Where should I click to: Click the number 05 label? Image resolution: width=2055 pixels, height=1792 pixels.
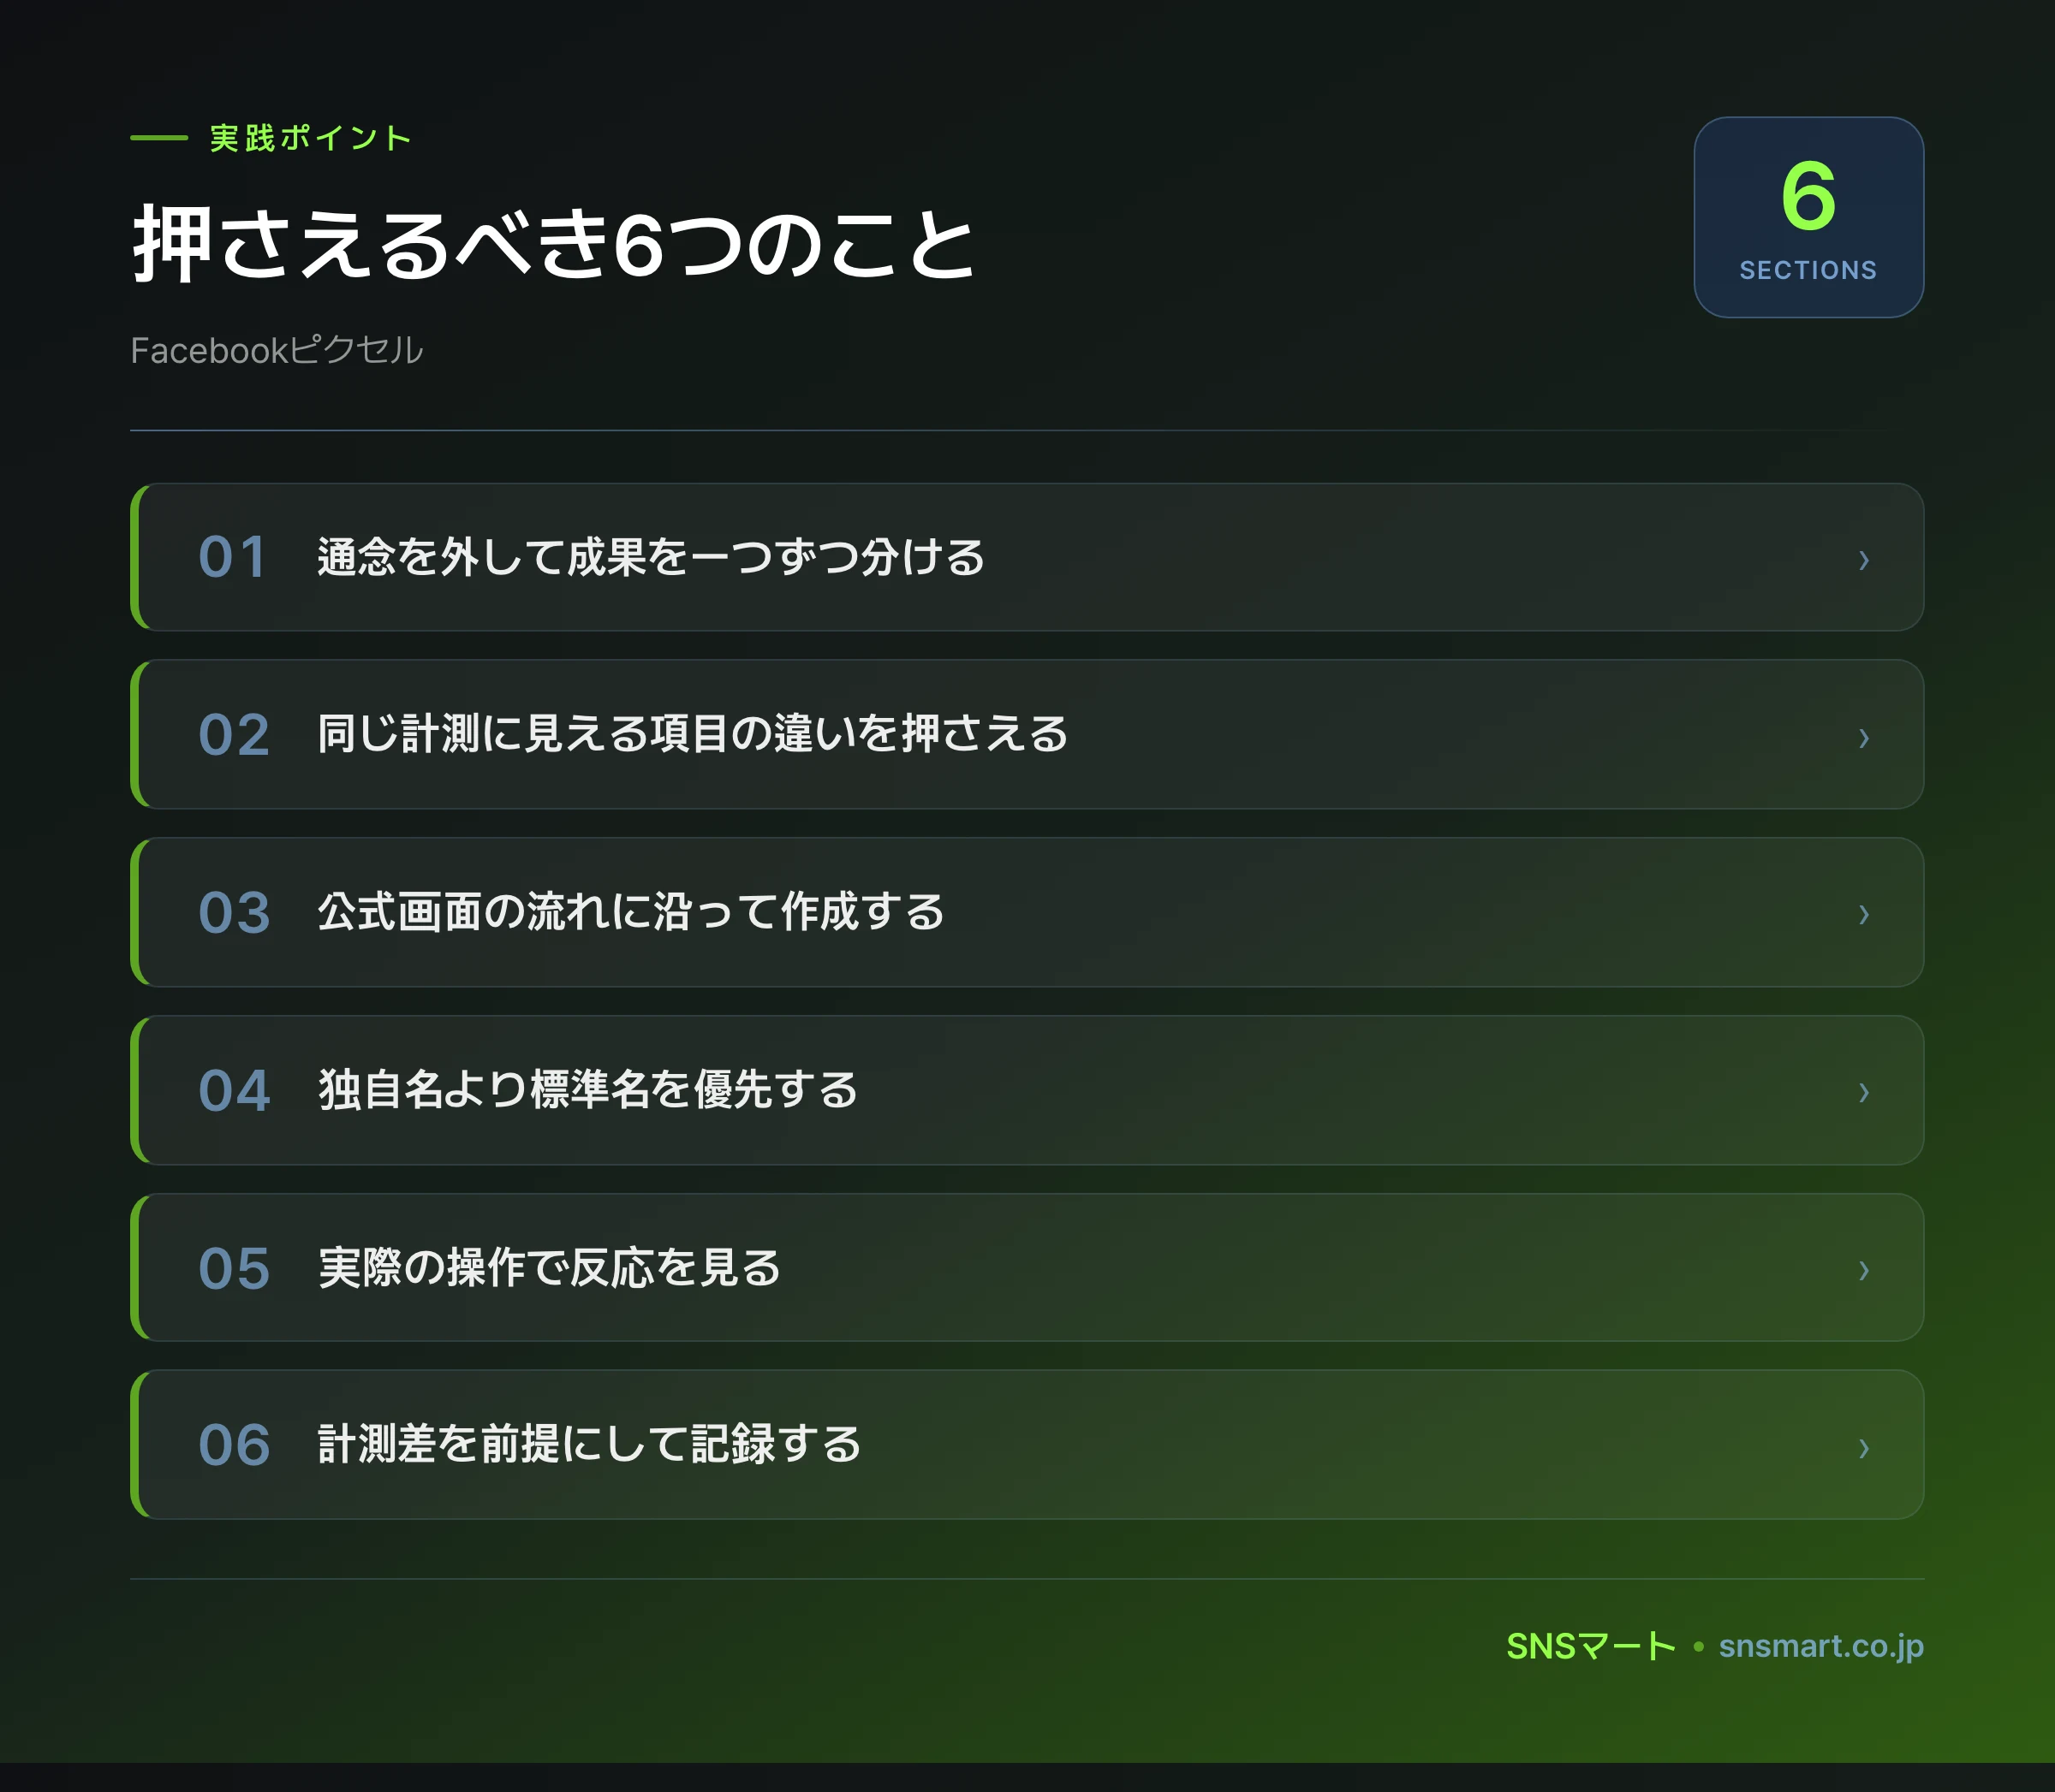[x=233, y=1268]
